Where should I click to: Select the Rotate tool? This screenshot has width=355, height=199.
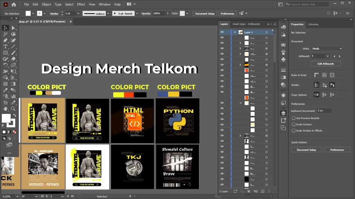[6, 65]
